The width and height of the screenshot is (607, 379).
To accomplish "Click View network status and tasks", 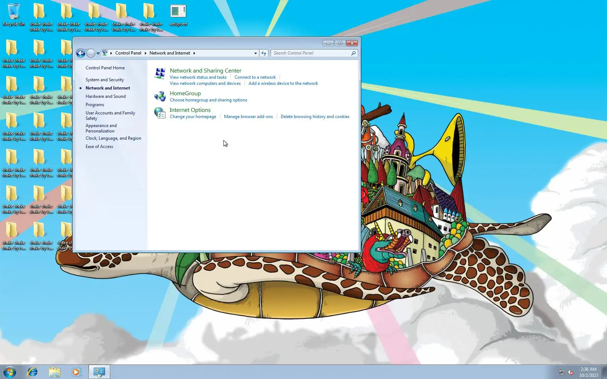I will click(198, 77).
